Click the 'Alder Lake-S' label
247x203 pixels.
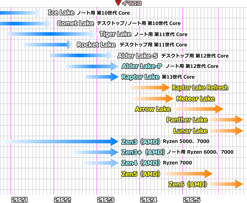[137, 56]
